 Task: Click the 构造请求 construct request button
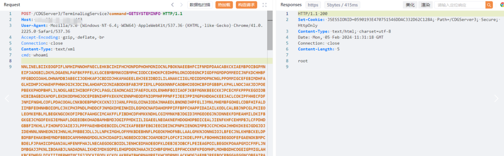246,5
